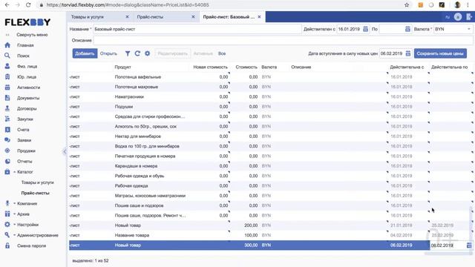This screenshot has width=475, height=267.
Task: Select row Карандаши в номера
Action: 270,166
